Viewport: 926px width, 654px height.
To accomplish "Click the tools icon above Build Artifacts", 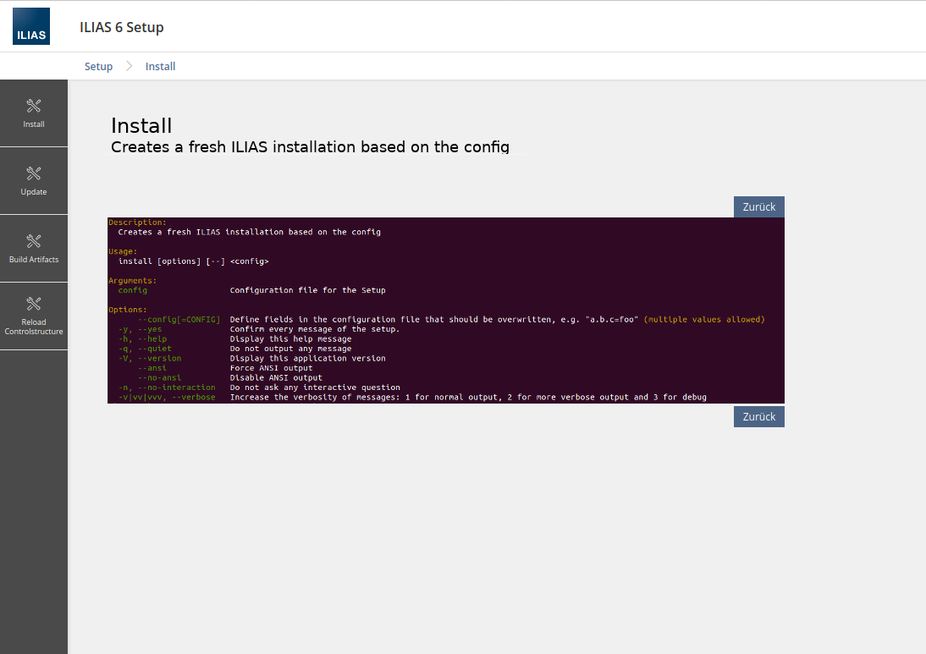I will 34,241.
